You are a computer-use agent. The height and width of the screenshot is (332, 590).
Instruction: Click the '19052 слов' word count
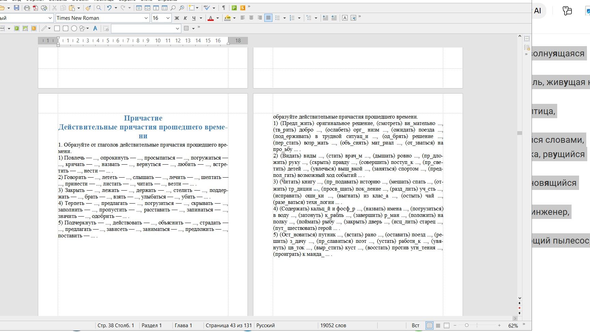[333, 326]
